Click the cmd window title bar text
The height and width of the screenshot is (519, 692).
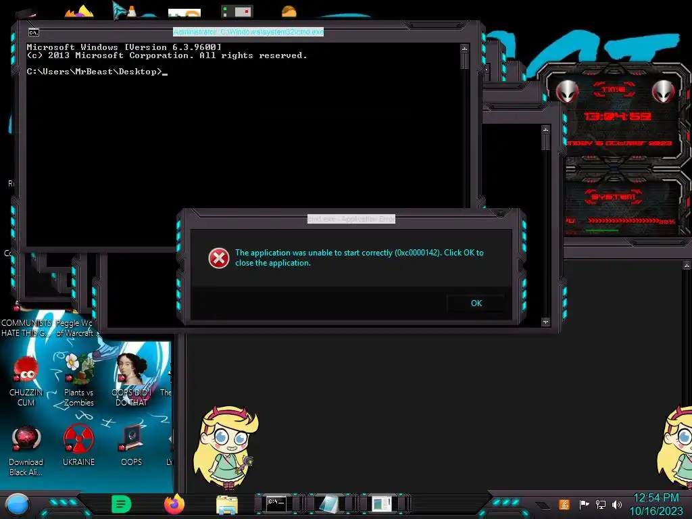(x=249, y=32)
